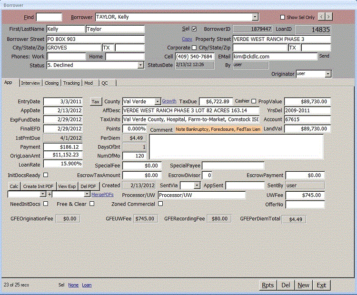357x295 pixels.
Task: Open the County dropdown
Action: (x=158, y=102)
